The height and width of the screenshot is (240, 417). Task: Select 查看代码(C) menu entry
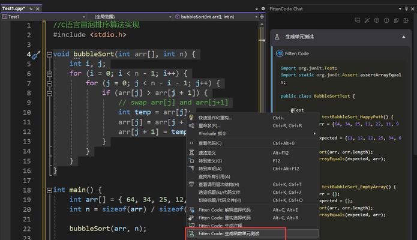[x=253, y=143]
